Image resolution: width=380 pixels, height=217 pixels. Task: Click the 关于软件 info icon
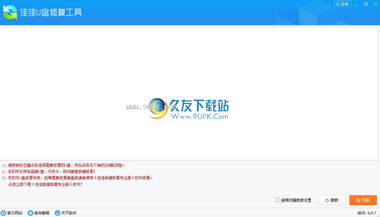pyautogui.click(x=58, y=213)
